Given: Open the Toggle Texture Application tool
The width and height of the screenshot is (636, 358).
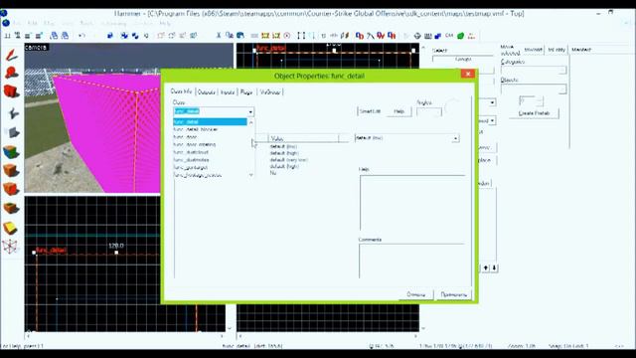Looking at the screenshot, I should [11, 152].
